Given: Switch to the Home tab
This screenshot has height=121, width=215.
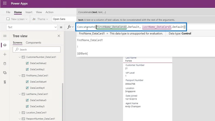Looking at the screenshot, I should point(18,12).
